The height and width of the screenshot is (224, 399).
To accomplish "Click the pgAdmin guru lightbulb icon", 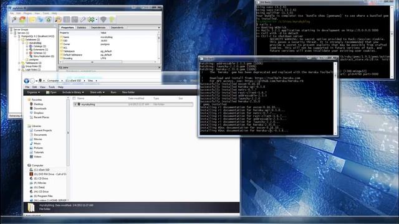I will coord(112,19).
